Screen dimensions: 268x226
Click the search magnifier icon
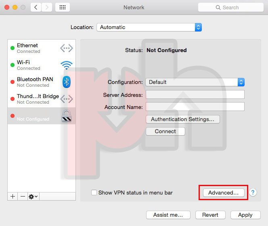click(218, 7)
